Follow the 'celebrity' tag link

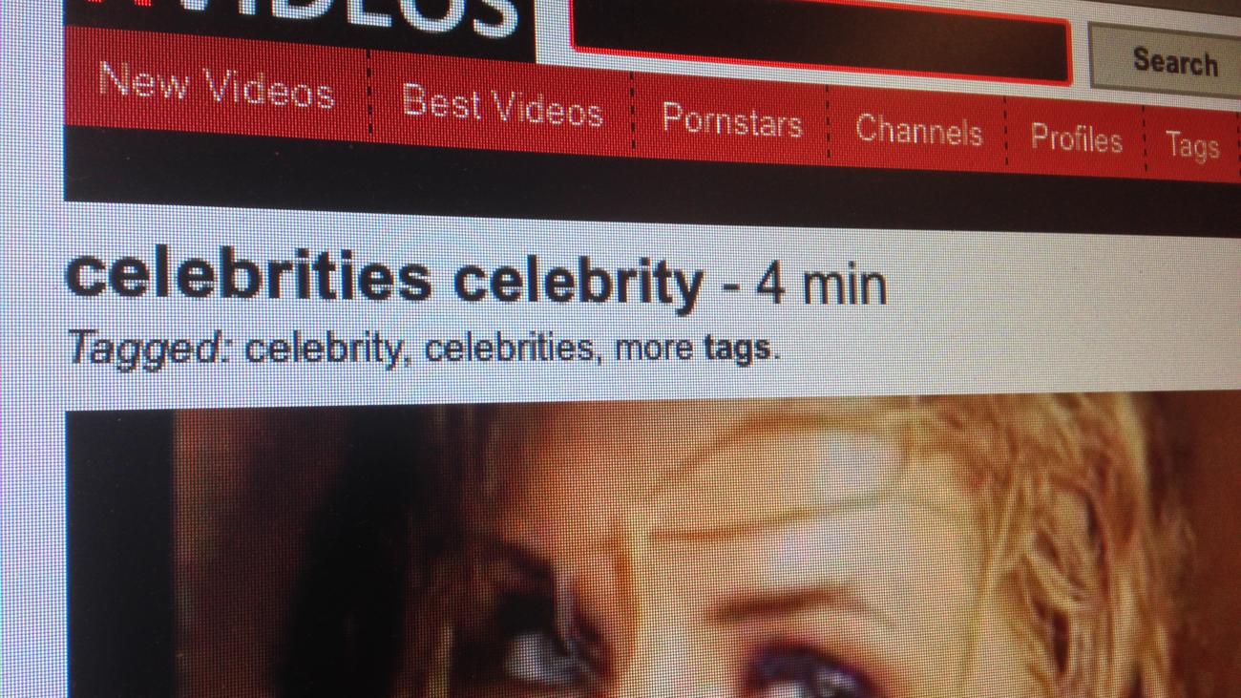pyautogui.click(x=323, y=348)
